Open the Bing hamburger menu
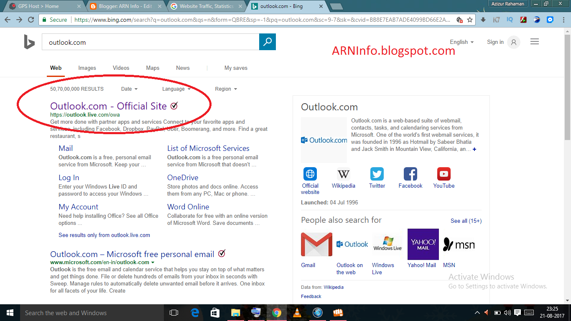 pos(534,42)
